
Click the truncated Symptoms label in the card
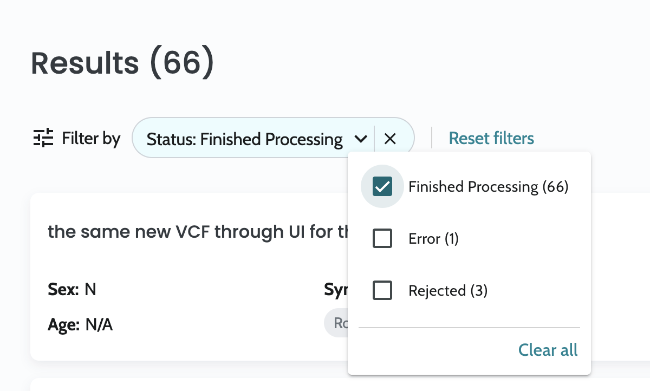336,290
